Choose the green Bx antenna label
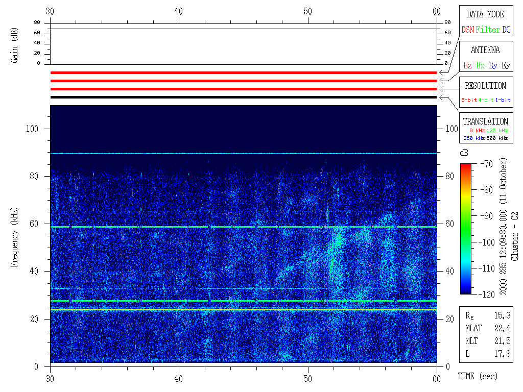Viewport: 523px width, 392px height. pyautogui.click(x=480, y=66)
